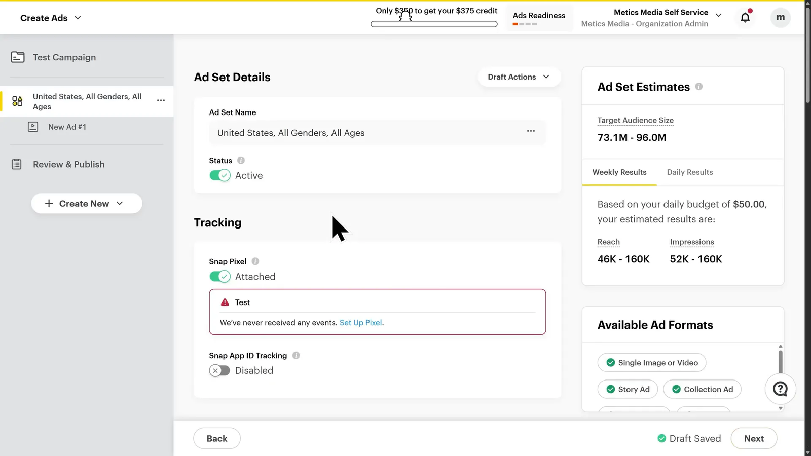Click the $375 credit progress bar
Screen dimensions: 811x456
434,24
